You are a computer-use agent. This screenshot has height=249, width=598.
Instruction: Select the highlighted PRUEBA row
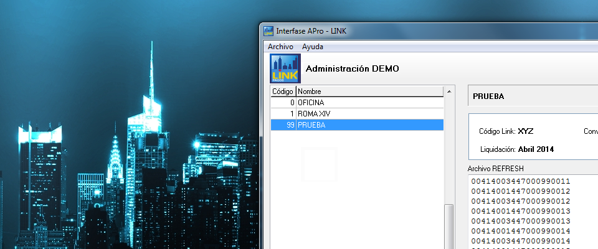point(356,125)
